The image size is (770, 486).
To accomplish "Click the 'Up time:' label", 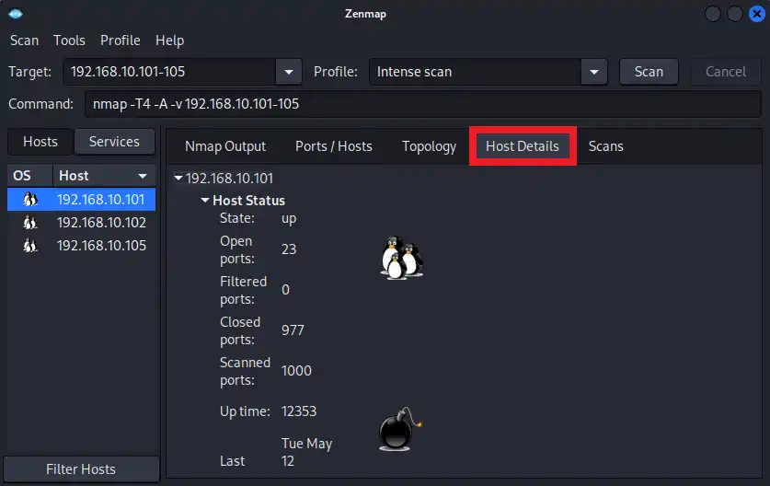I will 245,411.
